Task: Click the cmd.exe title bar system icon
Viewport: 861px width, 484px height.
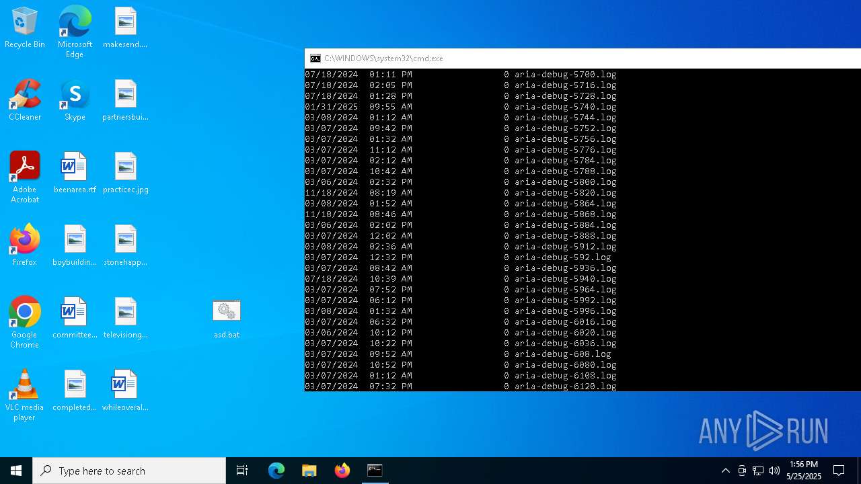Action: [x=315, y=58]
